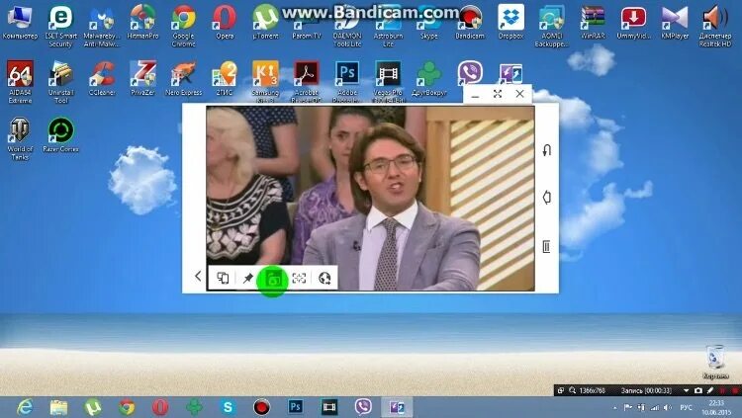Stop the Bandicam recording with the red button
The height and width of the screenshot is (418, 742).
(x=735, y=390)
